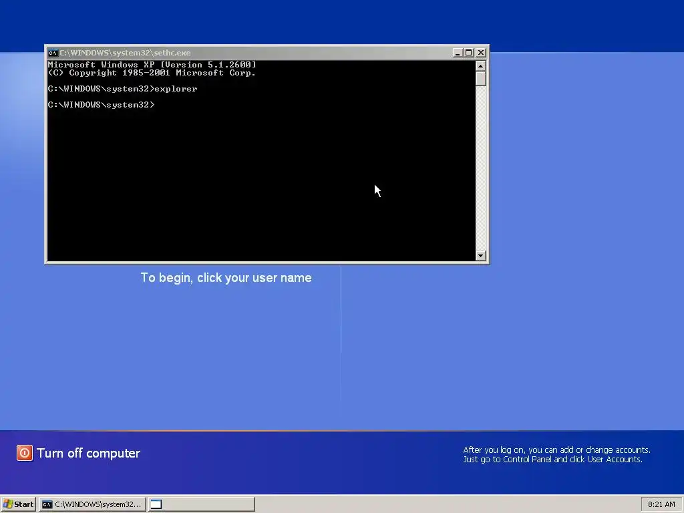Click the 8:21 AM clock in tray
The height and width of the screenshot is (513, 684).
click(x=661, y=504)
